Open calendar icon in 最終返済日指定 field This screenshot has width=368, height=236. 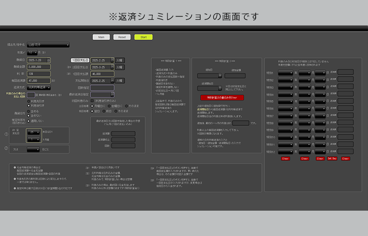(x=112, y=94)
